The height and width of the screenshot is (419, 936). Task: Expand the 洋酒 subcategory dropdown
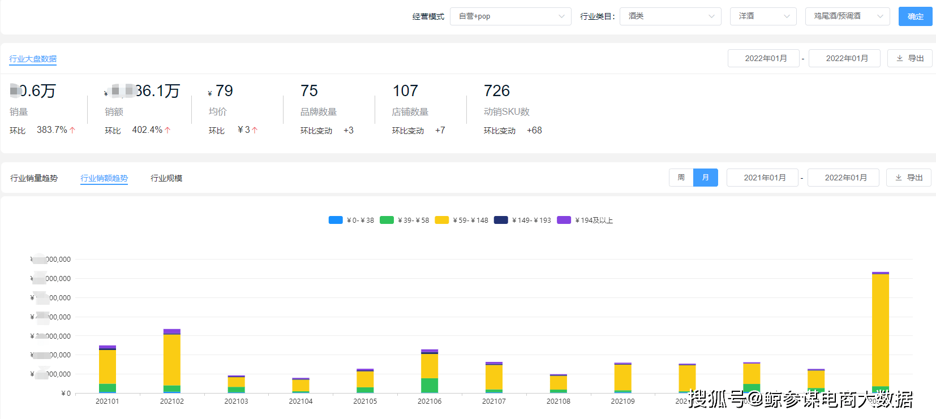click(x=763, y=16)
